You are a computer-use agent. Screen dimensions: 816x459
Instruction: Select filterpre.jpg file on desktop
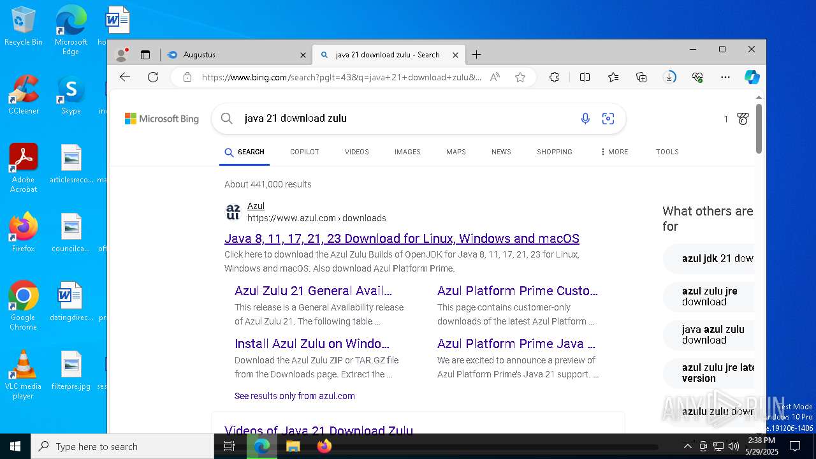(x=71, y=371)
